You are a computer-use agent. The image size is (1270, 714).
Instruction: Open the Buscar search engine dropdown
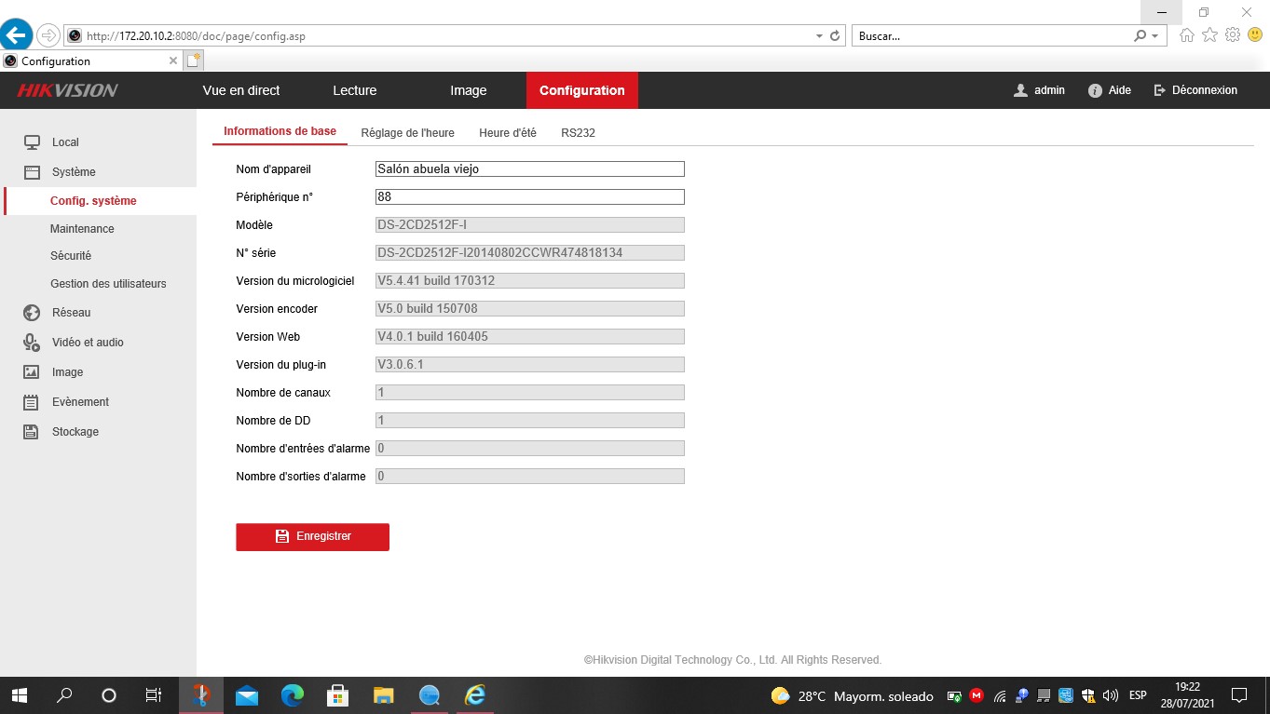1154,34
